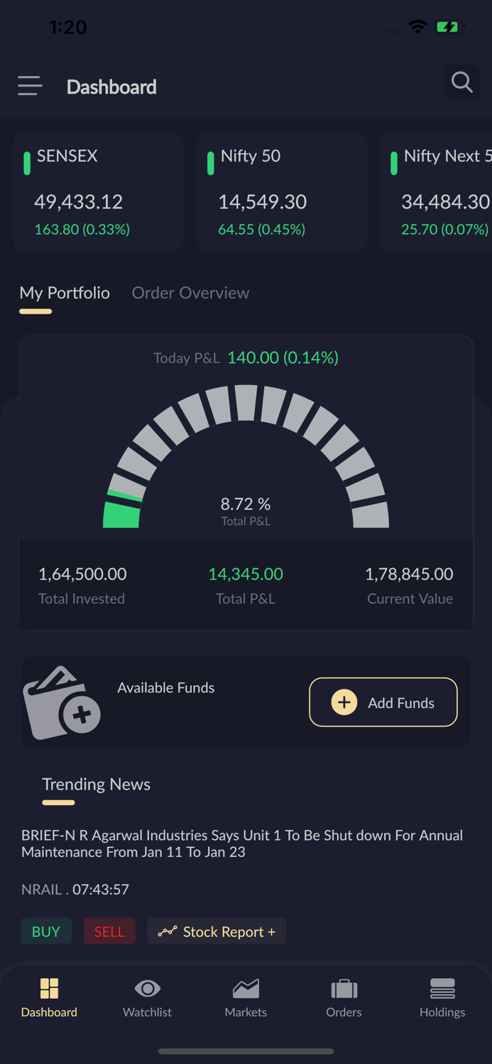Viewport: 492px width, 1064px height.
Task: Open Watchlist via eye icon
Action: [147, 988]
